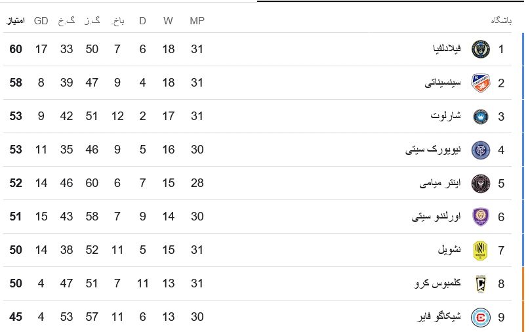Click the GD column header

41,21
